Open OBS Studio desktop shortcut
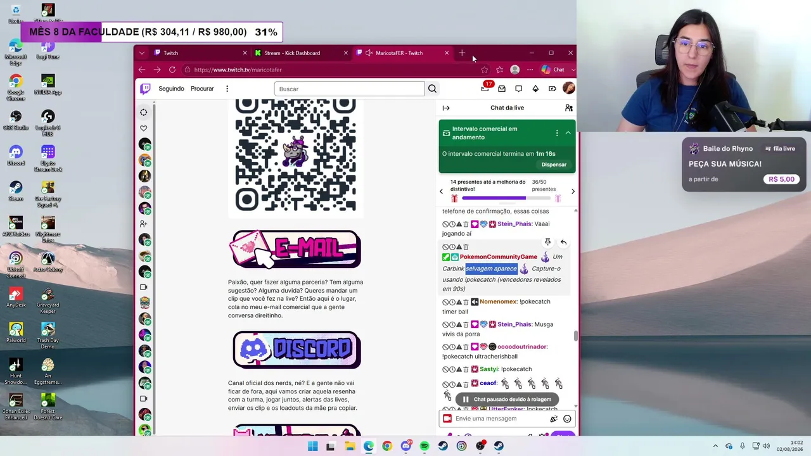This screenshot has height=456, width=811. coord(16,120)
